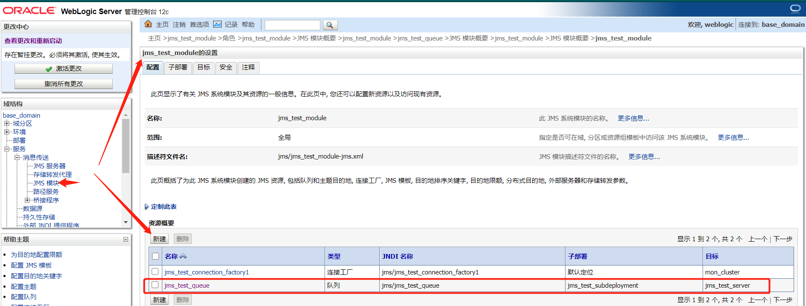Click the Oracle ring icon at top right
Viewport: 806px width, 306px height.
click(x=795, y=9)
